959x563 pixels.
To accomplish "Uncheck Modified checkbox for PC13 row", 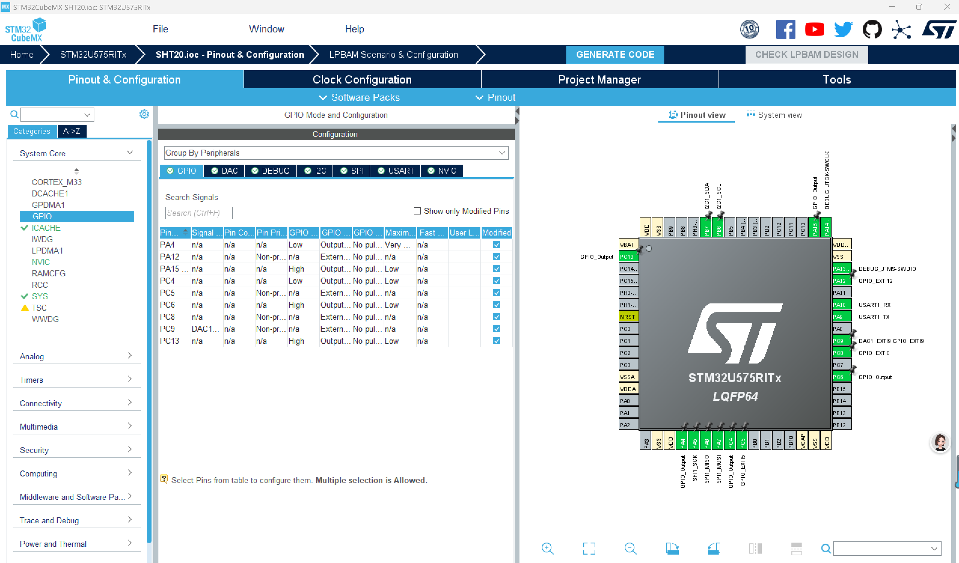I will (496, 341).
